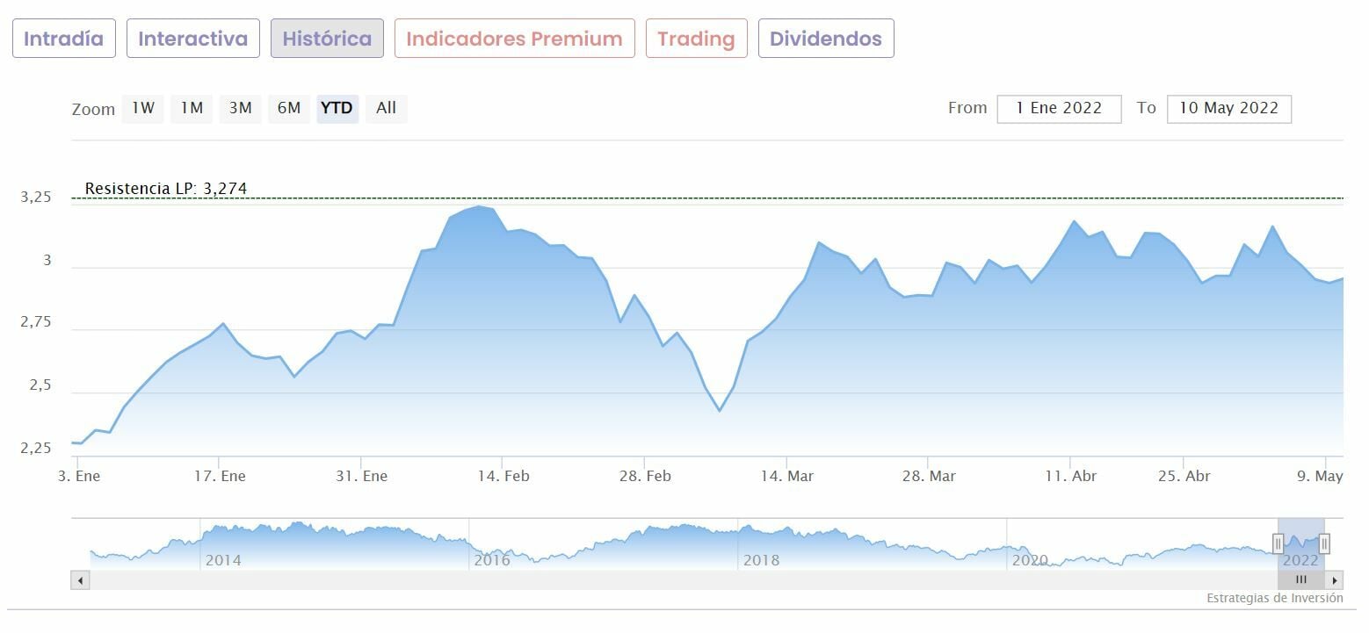Show the Dividendos tab

826,39
